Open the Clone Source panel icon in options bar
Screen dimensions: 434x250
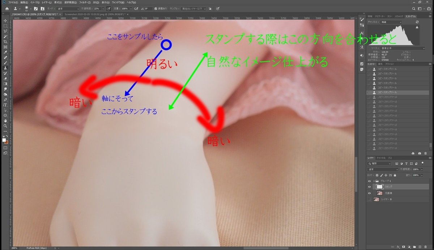pyautogui.click(x=43, y=8)
